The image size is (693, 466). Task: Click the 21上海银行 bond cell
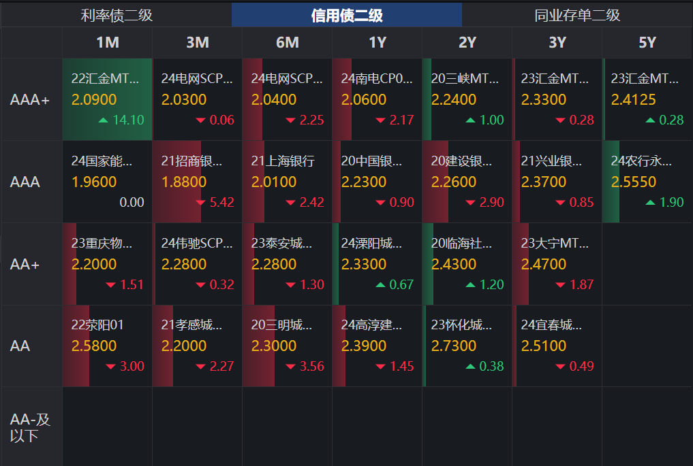point(287,182)
